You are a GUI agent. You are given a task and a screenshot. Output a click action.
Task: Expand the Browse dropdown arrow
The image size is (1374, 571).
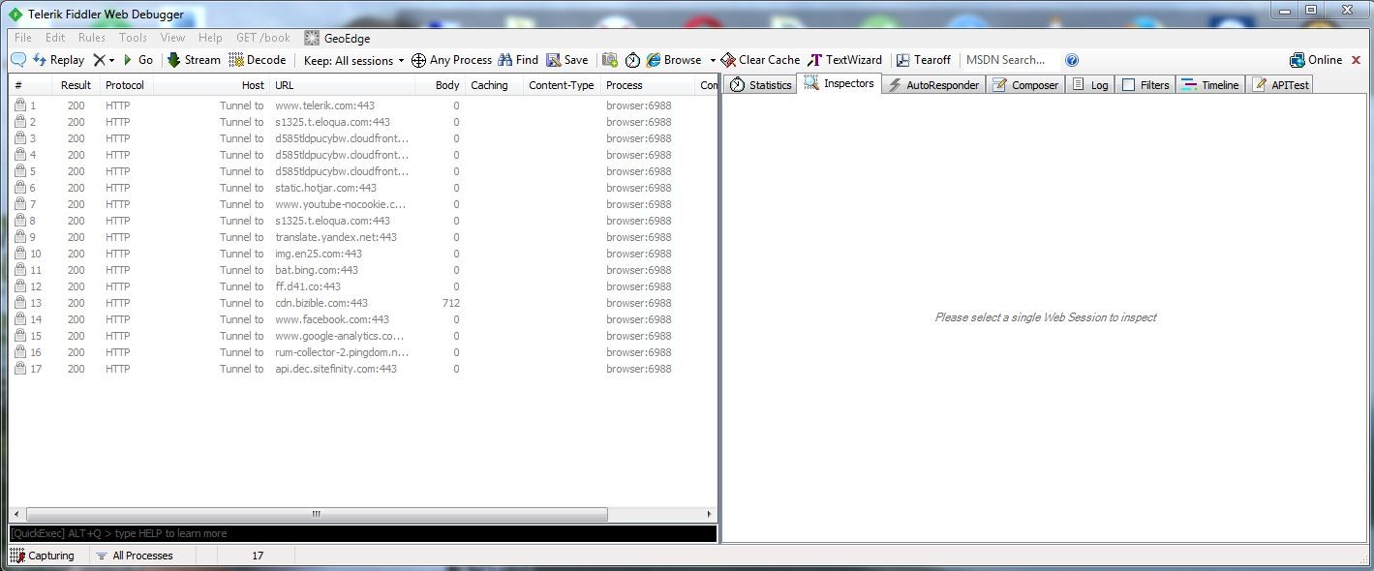pyautogui.click(x=713, y=60)
